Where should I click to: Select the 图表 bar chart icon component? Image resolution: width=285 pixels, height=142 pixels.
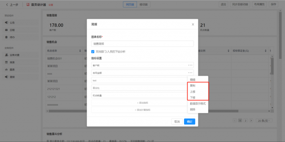tap(7, 70)
